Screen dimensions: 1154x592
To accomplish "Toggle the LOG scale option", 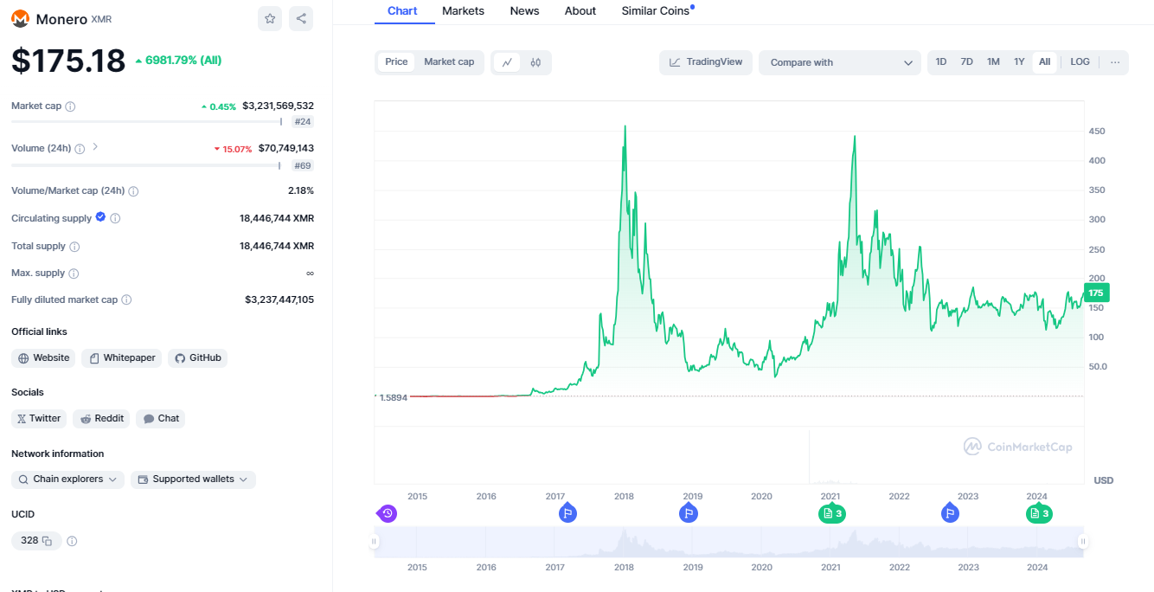I will pos(1080,62).
